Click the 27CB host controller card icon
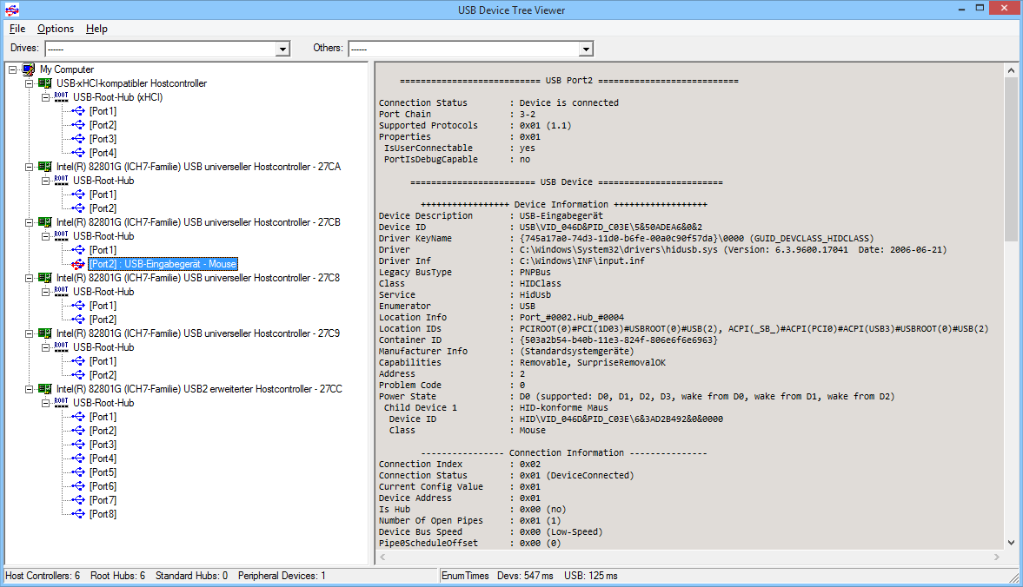Screen dimensions: 1023x587 (x=44, y=222)
